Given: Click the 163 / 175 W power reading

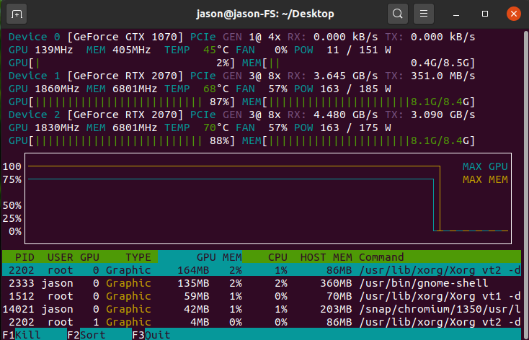Looking at the screenshot, I should pos(355,127).
